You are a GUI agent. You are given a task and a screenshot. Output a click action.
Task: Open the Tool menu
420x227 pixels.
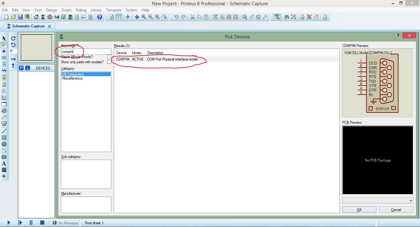click(x=38, y=10)
